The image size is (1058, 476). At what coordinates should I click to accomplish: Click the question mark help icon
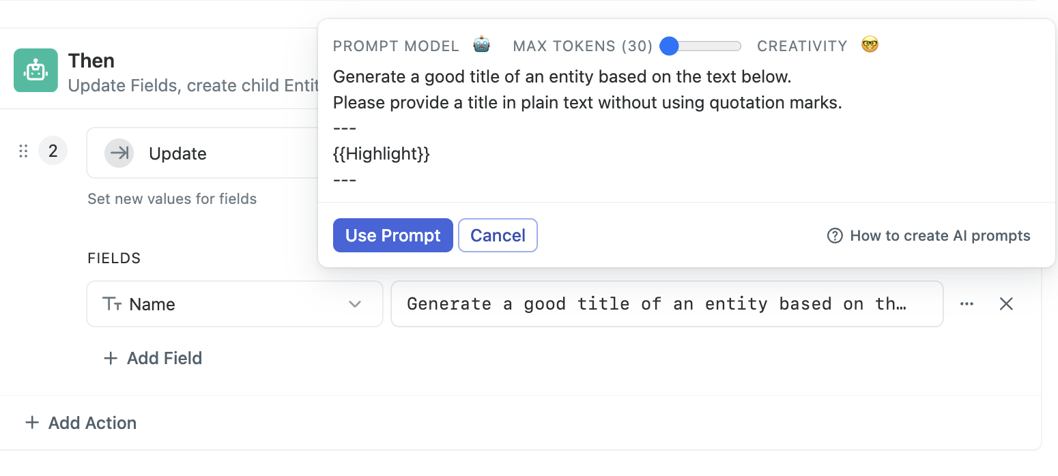(834, 236)
